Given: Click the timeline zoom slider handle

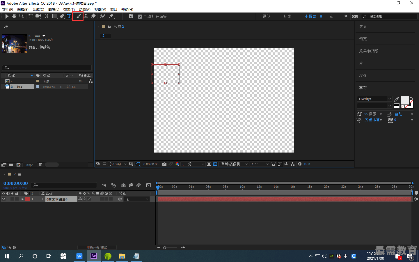Looking at the screenshot, I should [x=165, y=248].
